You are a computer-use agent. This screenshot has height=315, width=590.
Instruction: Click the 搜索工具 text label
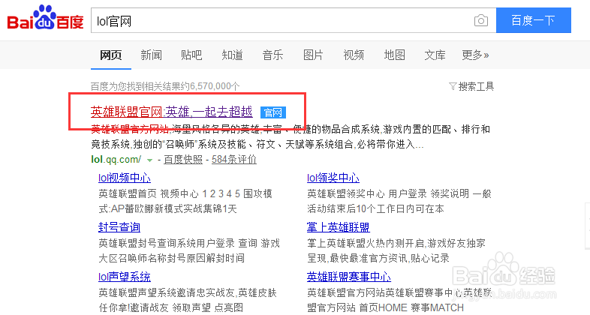pyautogui.click(x=476, y=86)
